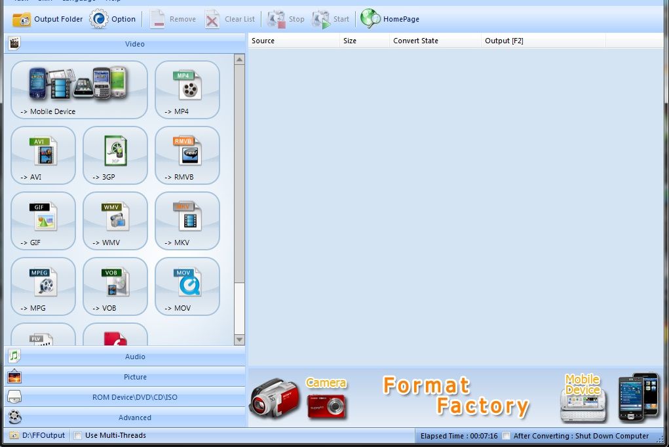Enable the Use Multi-Threads checkbox
Screen dimensions: 669x447
78,435
